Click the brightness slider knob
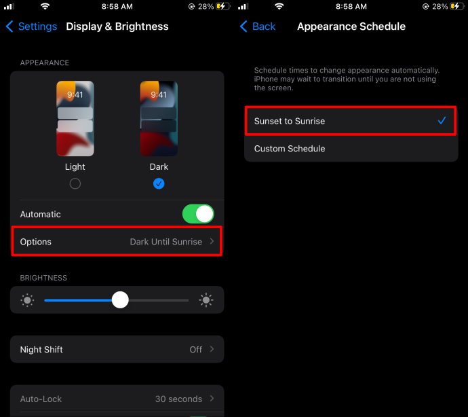468x417 pixels. (x=120, y=300)
